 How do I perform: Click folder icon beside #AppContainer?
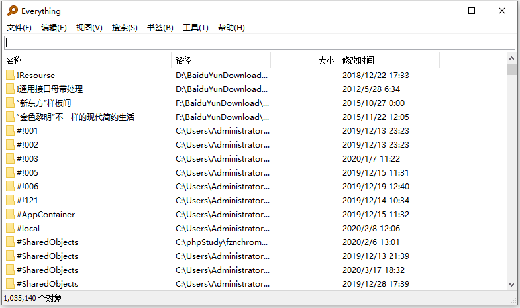point(10,215)
